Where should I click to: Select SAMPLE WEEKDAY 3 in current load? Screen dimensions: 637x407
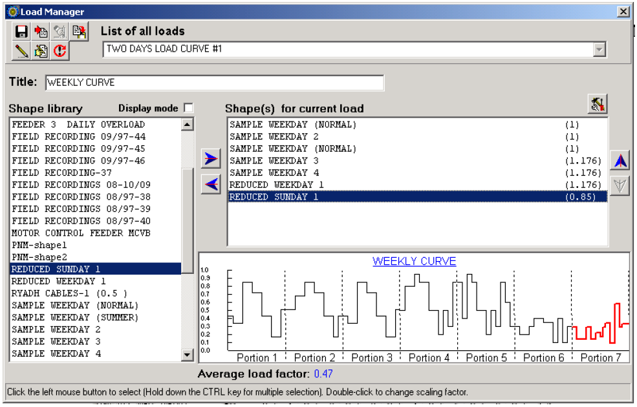point(418,161)
